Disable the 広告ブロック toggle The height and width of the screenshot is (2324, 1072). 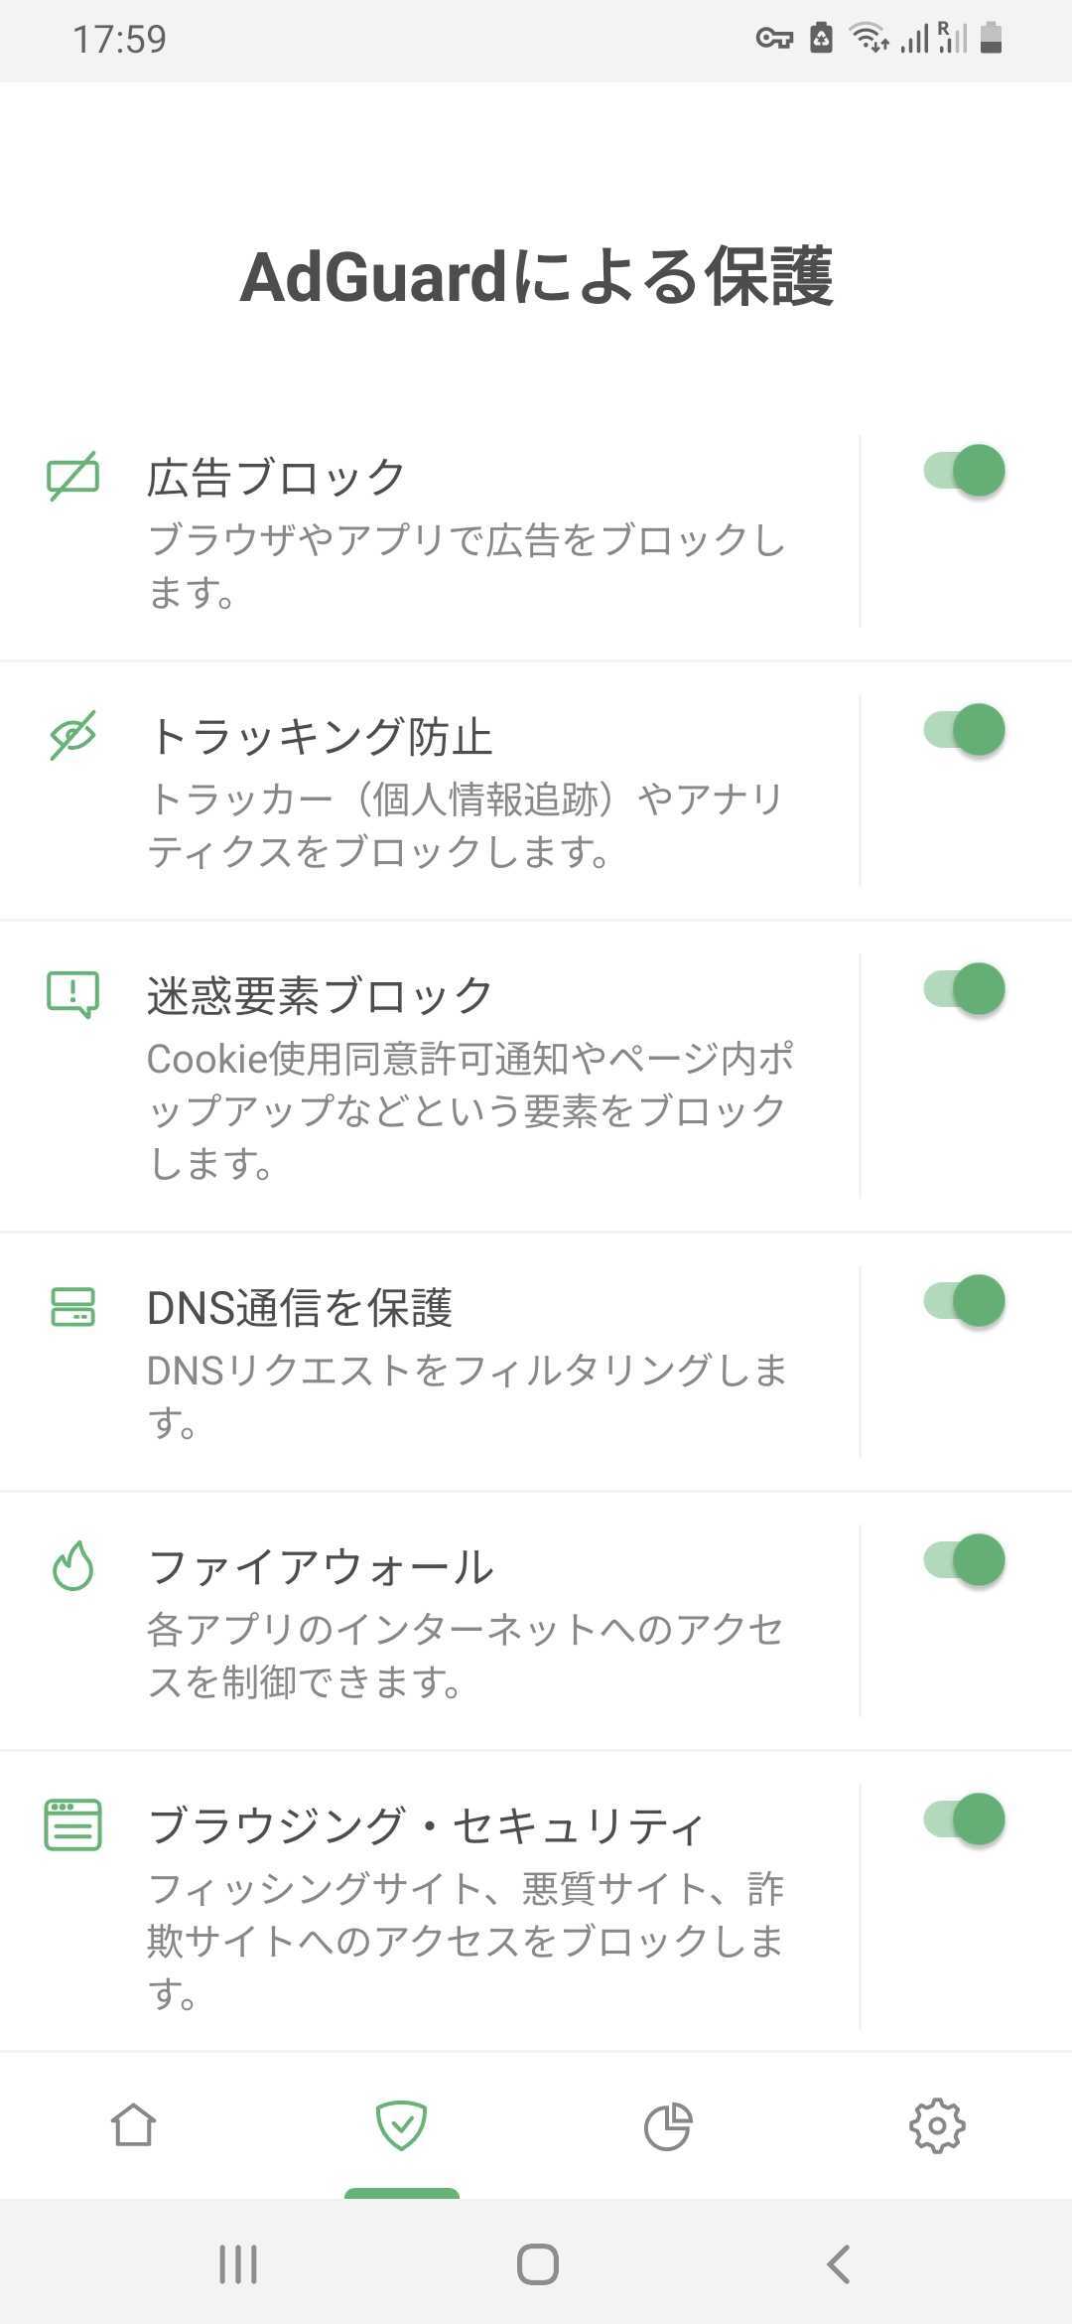pos(964,471)
